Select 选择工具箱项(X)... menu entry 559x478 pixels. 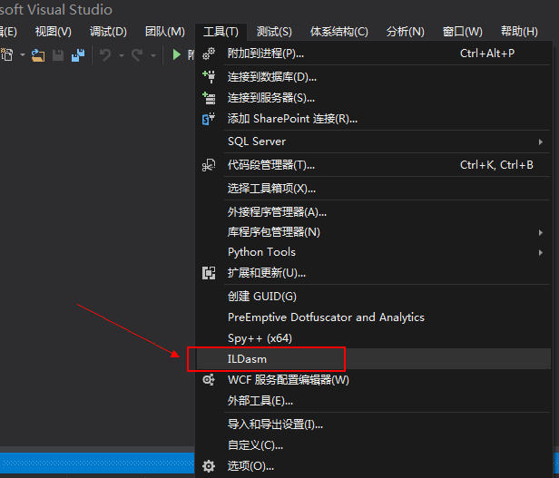pyautogui.click(x=373, y=189)
